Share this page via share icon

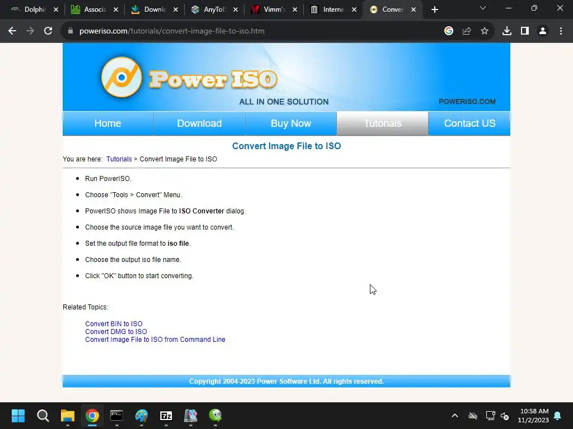click(467, 31)
